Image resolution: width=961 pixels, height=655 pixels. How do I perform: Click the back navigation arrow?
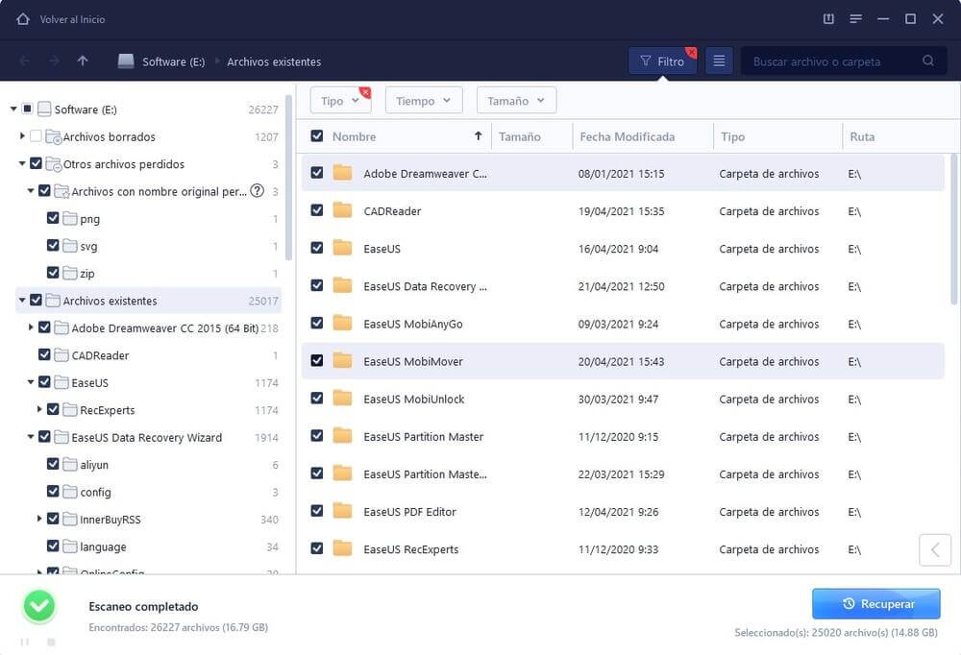pyautogui.click(x=25, y=61)
